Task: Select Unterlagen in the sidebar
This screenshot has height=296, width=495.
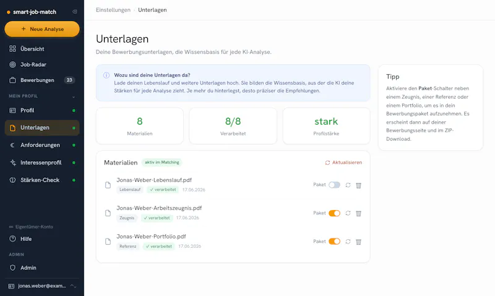Action: 42,128
